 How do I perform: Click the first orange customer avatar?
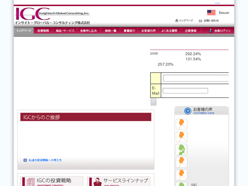click(x=181, y=124)
